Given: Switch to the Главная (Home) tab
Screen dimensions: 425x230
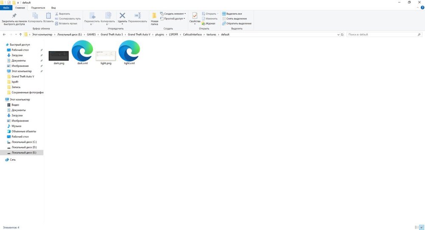Looking at the screenshot, I should [x=20, y=8].
